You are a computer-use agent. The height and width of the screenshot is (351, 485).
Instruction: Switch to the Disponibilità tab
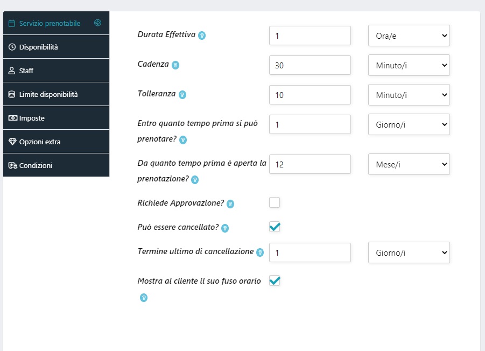click(56, 47)
